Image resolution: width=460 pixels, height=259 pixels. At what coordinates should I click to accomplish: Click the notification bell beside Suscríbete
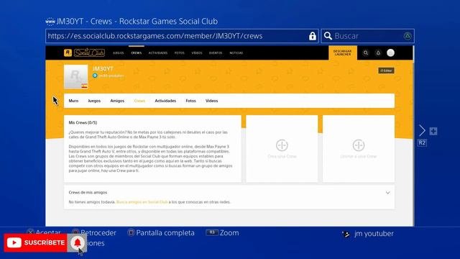tap(78, 243)
